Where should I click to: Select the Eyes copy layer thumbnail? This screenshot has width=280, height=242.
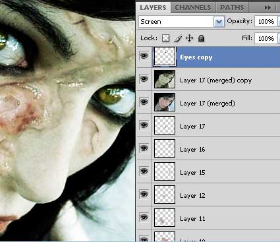pos(165,57)
